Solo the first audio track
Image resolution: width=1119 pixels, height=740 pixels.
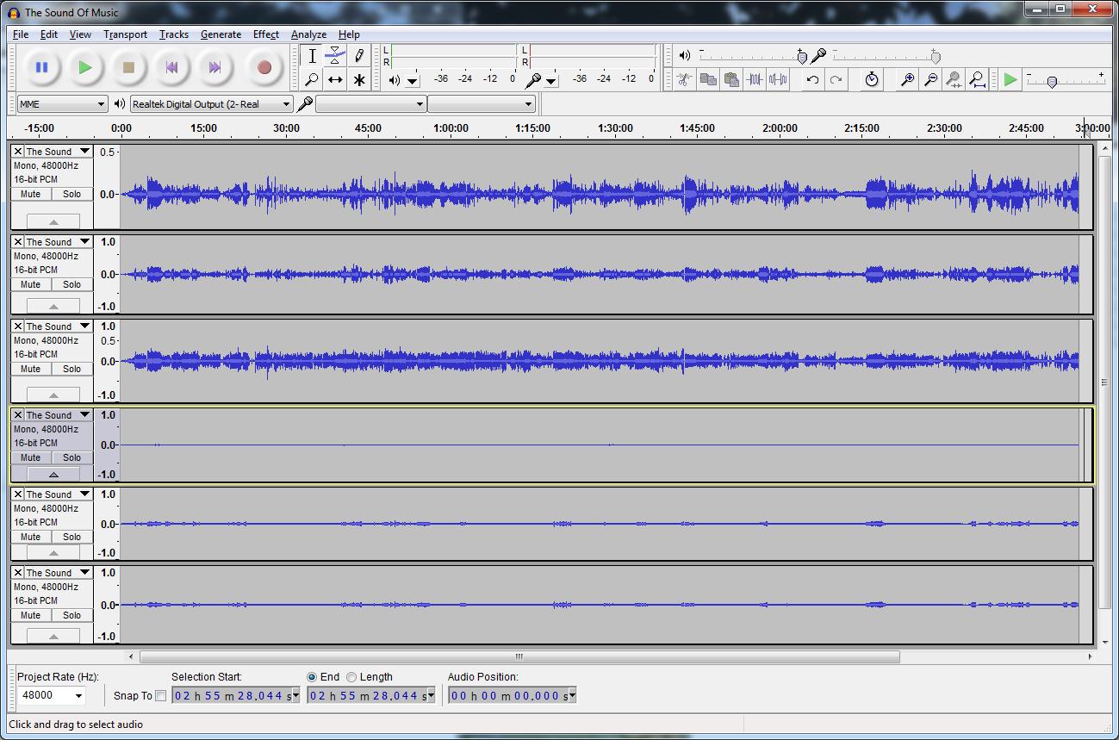pyautogui.click(x=71, y=194)
